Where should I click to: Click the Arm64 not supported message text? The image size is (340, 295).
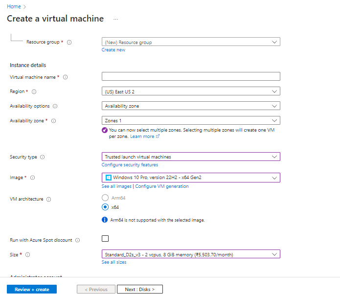[158, 220]
